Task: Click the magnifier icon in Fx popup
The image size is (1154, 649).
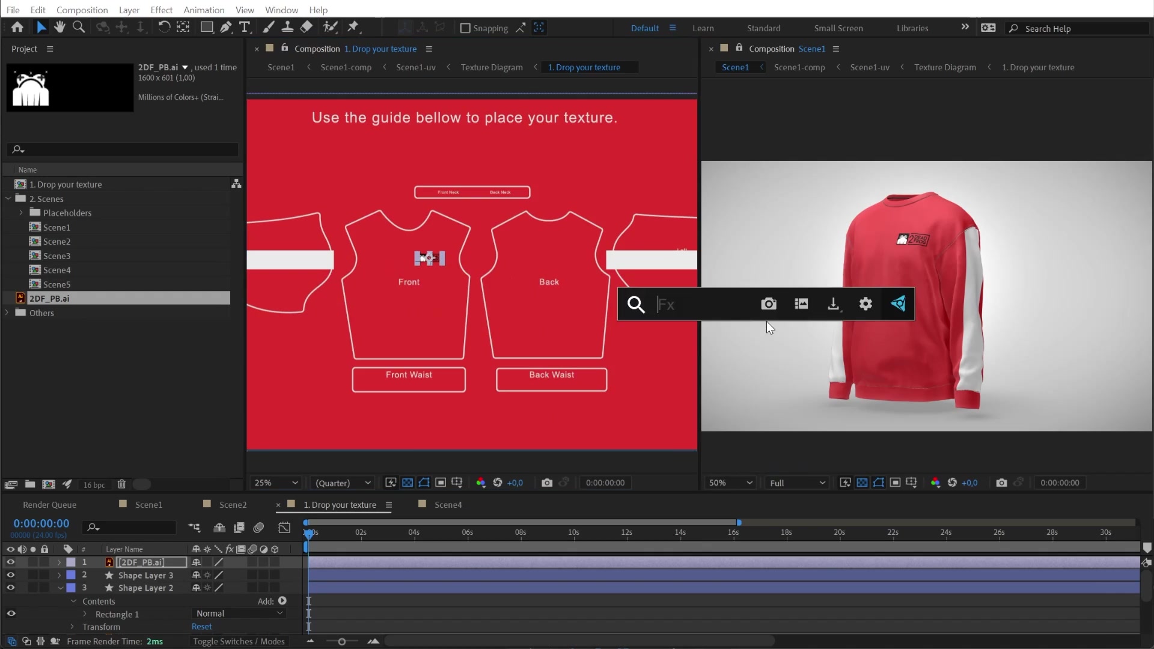Action: click(x=636, y=305)
